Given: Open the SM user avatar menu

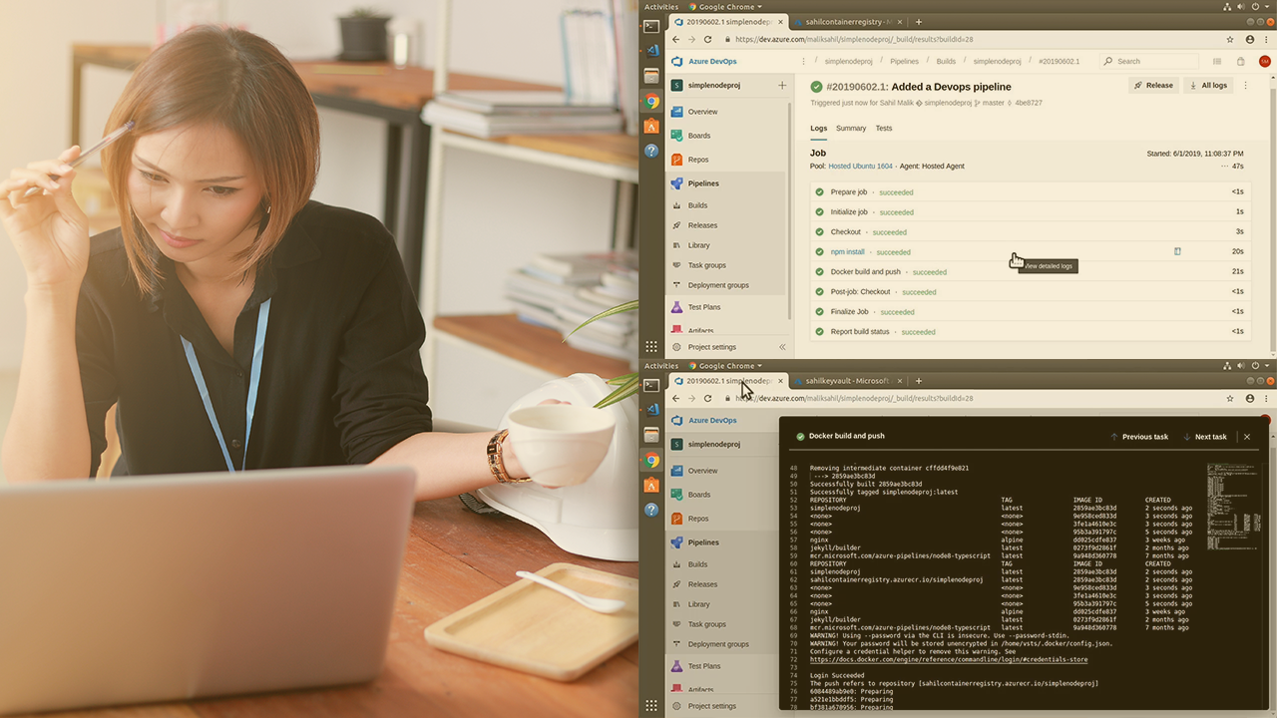Looking at the screenshot, I should coord(1264,61).
